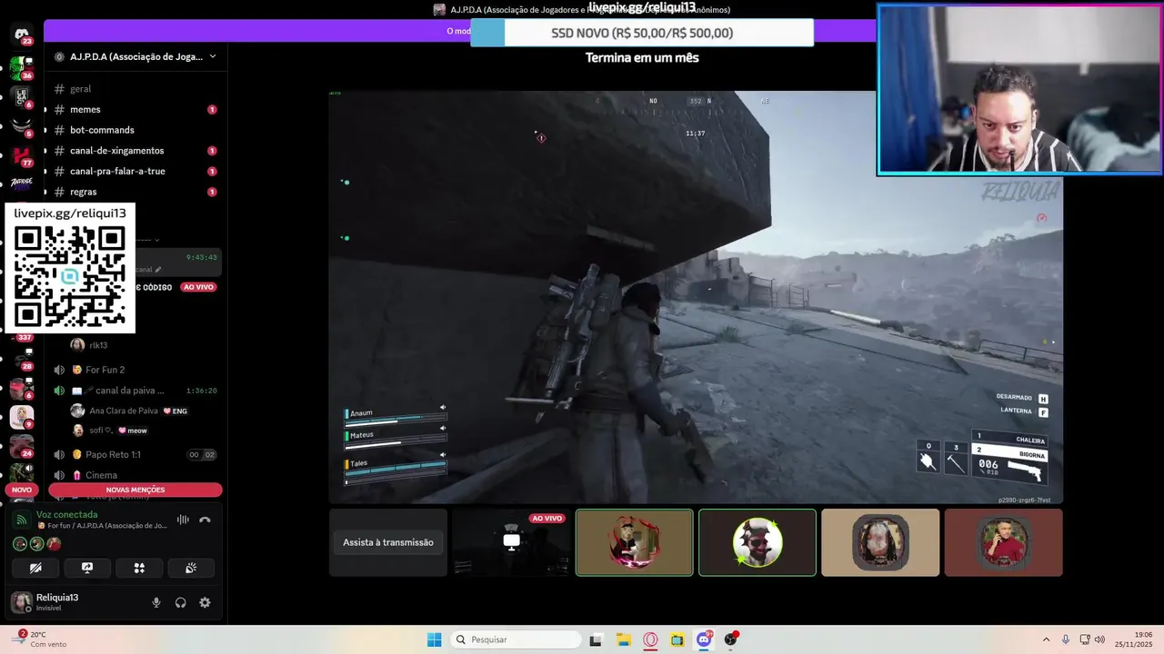
Task: Select the horned mask avatar participant tile
Action: click(758, 542)
